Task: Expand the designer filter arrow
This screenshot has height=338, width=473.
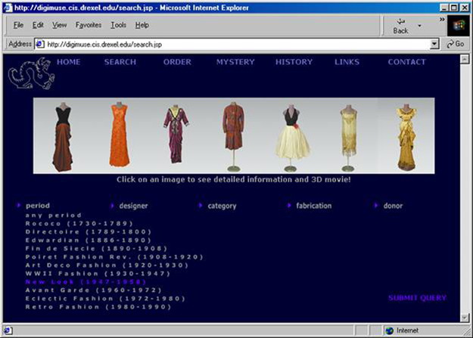Action: [112, 206]
